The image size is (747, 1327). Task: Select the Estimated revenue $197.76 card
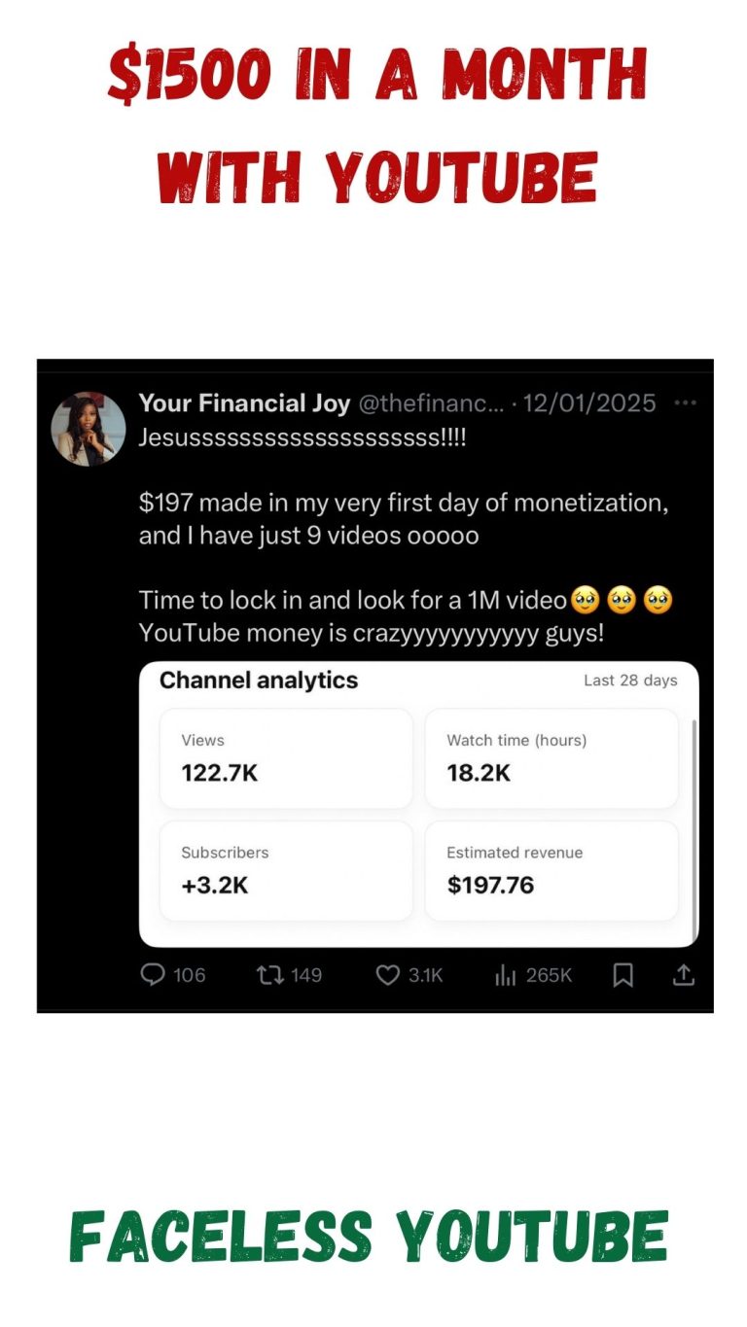pos(551,870)
